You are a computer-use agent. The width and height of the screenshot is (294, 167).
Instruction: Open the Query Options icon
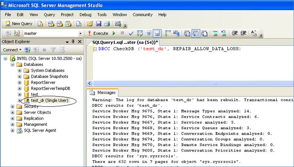pos(149,34)
